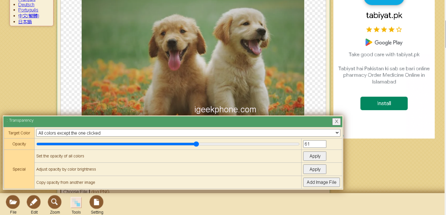The image size is (446, 215).
Task: Click on the puppies image canvas
Action: click(x=193, y=56)
